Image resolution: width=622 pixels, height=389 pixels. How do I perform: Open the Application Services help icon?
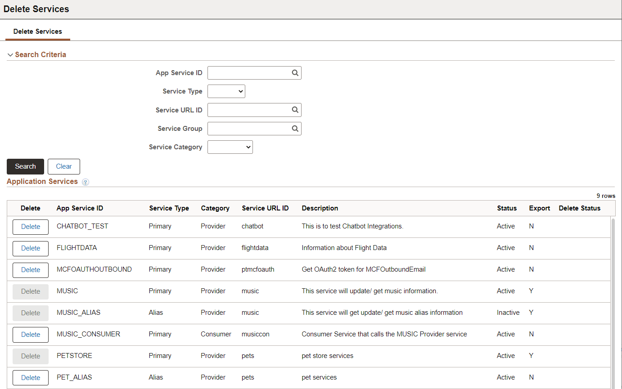coord(85,182)
